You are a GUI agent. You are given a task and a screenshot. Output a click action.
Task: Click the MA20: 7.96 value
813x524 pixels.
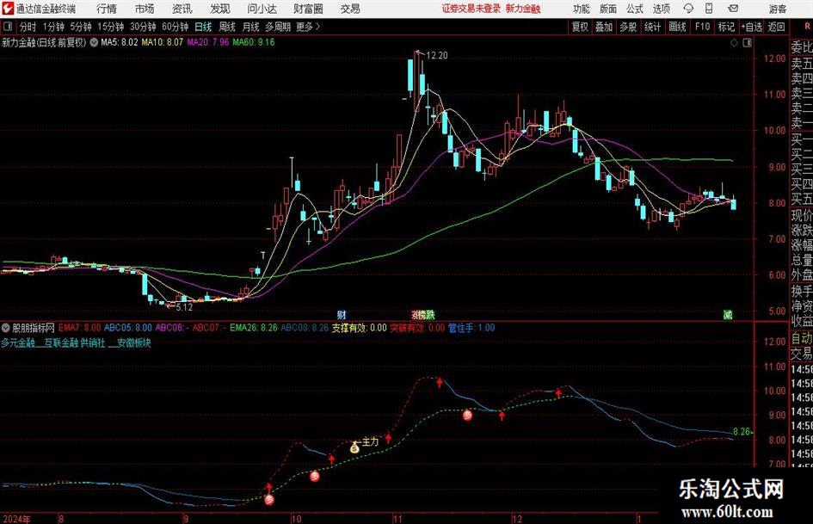[x=208, y=42]
